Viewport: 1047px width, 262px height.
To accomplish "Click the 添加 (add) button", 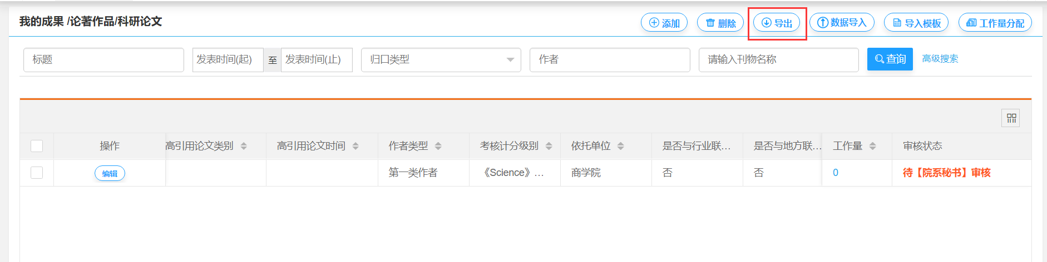I will point(664,23).
